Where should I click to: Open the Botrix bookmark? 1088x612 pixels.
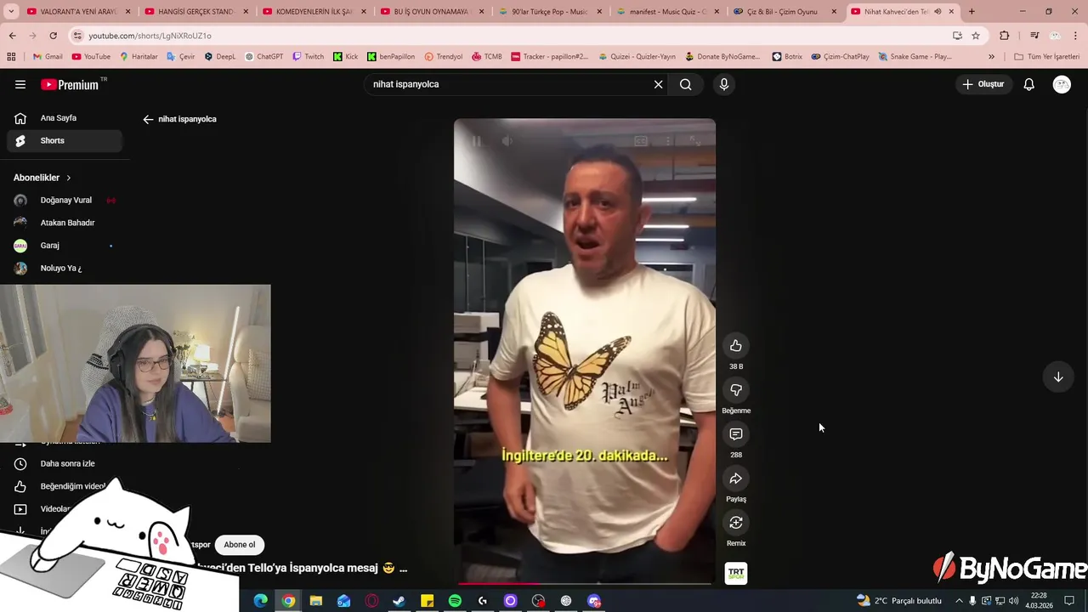tap(787, 57)
